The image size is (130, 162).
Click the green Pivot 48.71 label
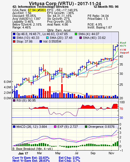123,44
